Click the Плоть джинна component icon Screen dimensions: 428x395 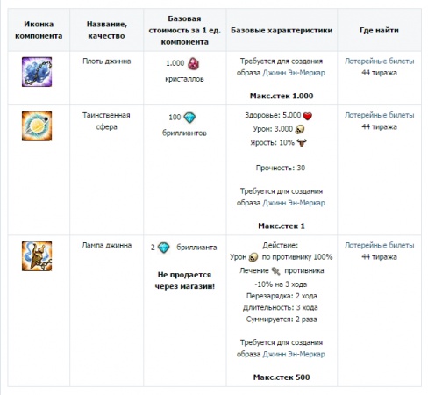click(x=37, y=72)
